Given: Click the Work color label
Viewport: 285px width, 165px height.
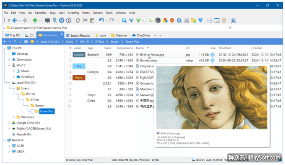Looking at the screenshot, I should (79, 78).
